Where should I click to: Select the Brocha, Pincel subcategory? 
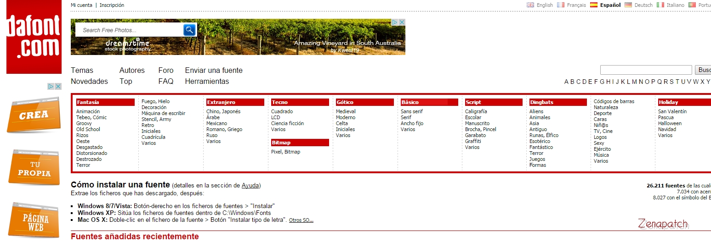click(481, 129)
